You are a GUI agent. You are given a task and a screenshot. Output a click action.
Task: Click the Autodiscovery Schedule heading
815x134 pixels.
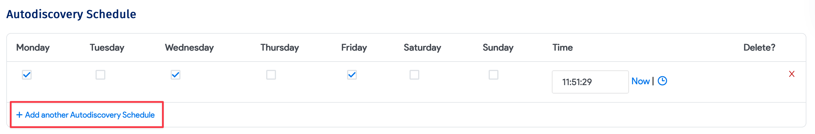71,14
